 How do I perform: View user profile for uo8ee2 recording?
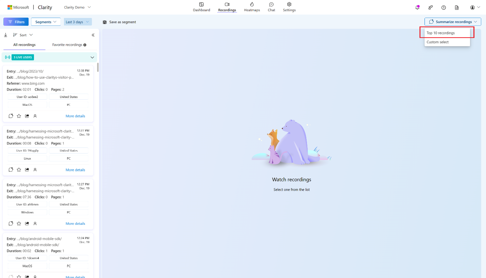click(x=35, y=116)
